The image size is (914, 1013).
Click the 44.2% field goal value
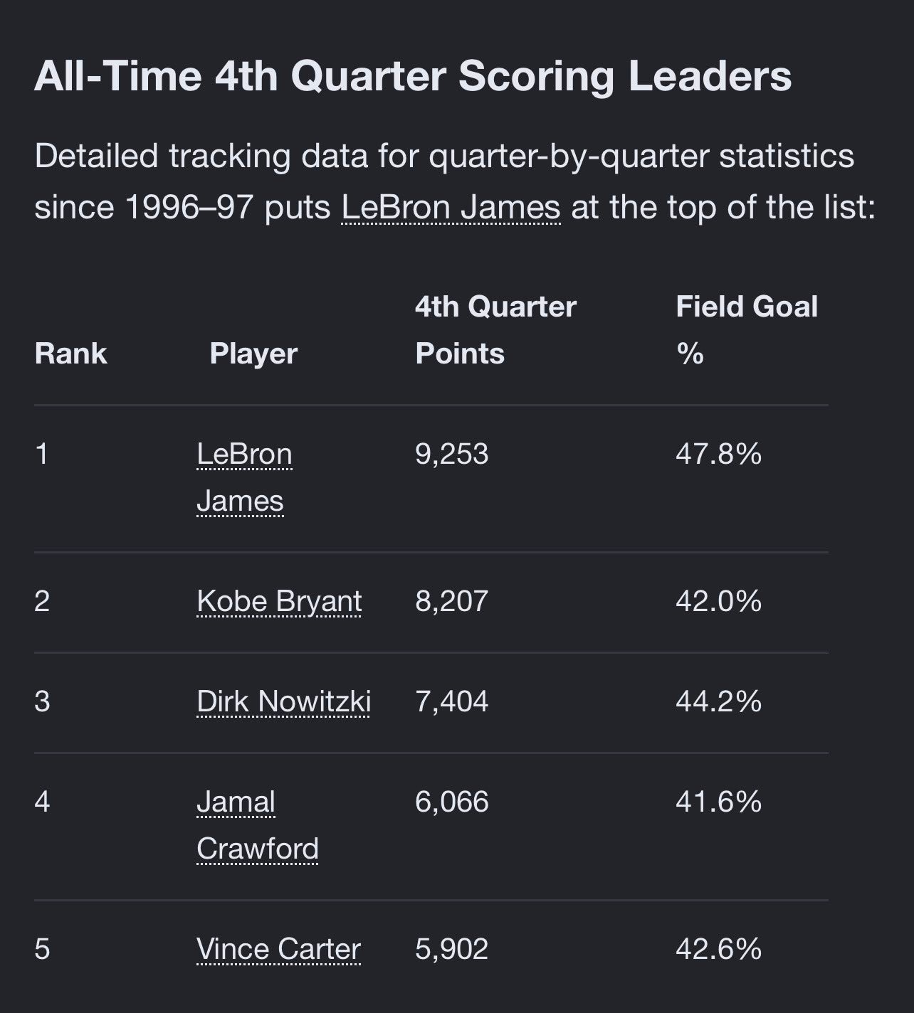click(x=718, y=702)
